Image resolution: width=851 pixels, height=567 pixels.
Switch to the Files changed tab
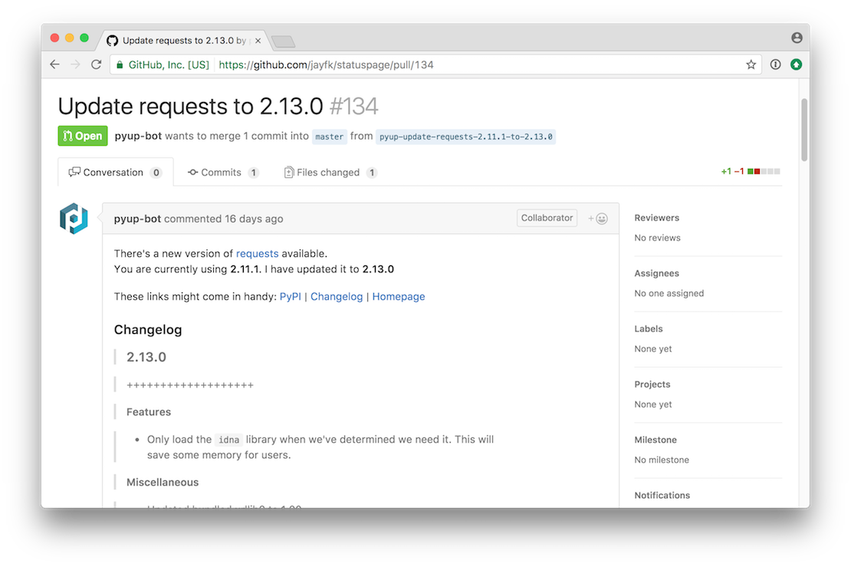click(330, 172)
